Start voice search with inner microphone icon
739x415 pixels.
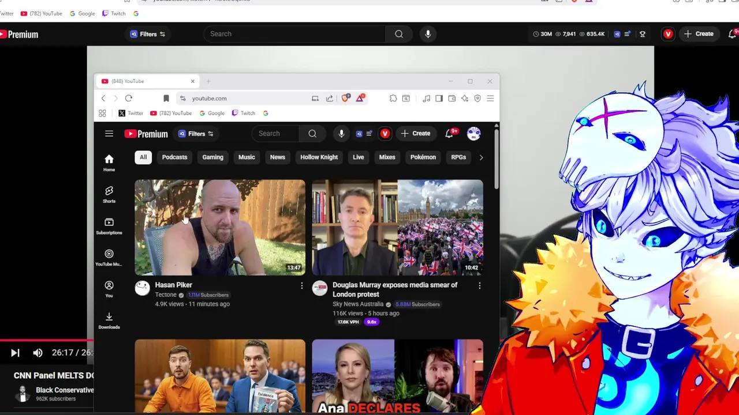(341, 134)
